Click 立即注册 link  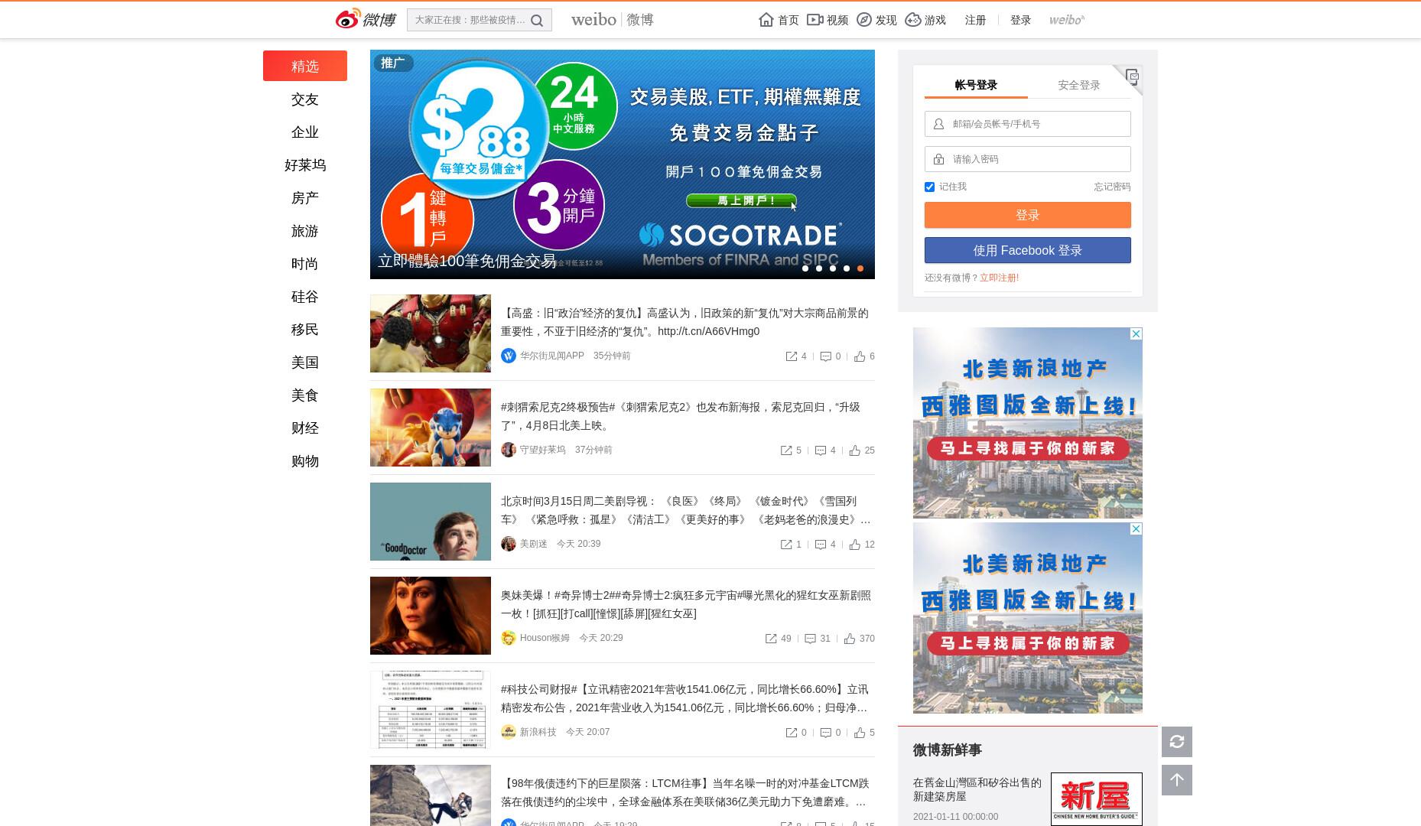(999, 278)
